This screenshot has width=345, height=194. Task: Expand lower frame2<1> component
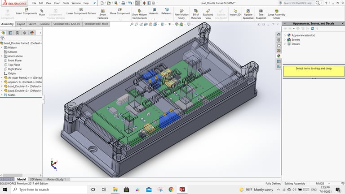pos(1,78)
